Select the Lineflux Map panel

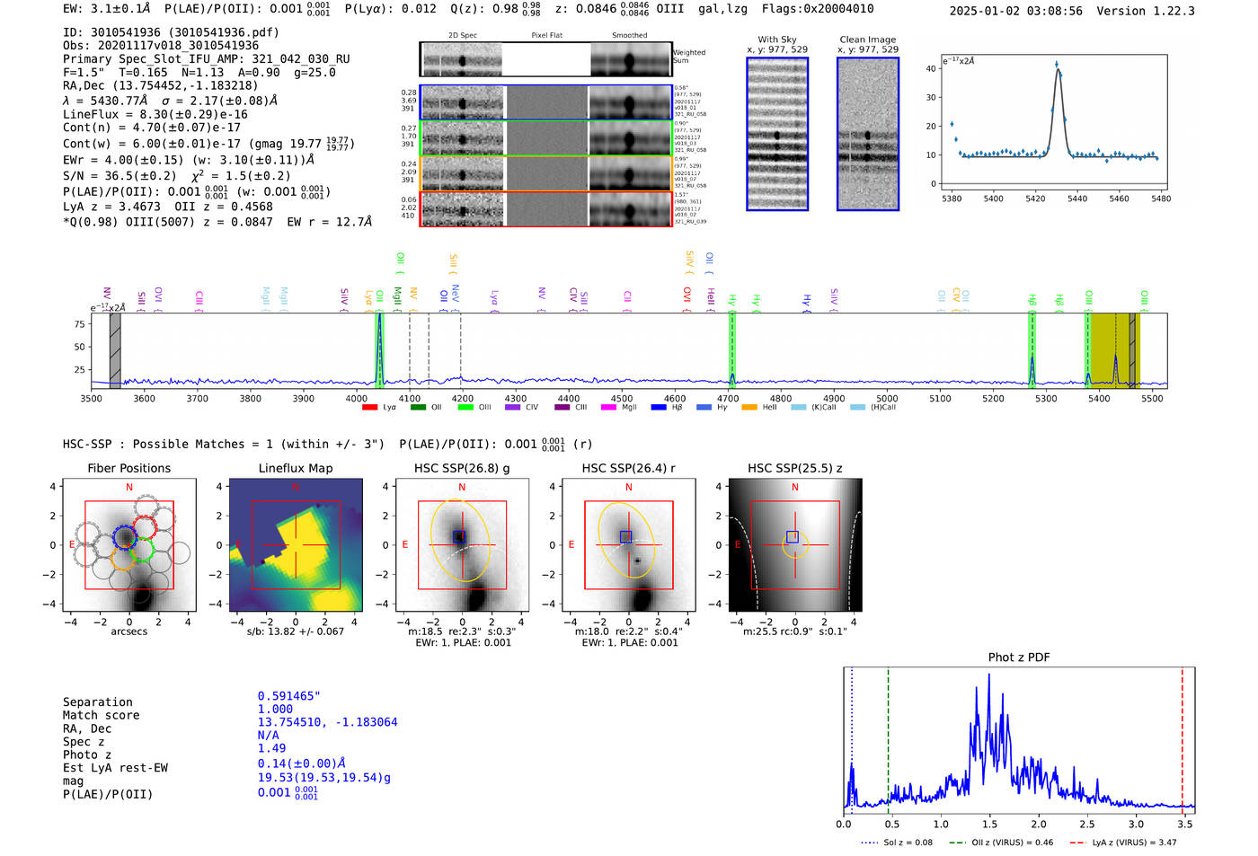tap(296, 545)
